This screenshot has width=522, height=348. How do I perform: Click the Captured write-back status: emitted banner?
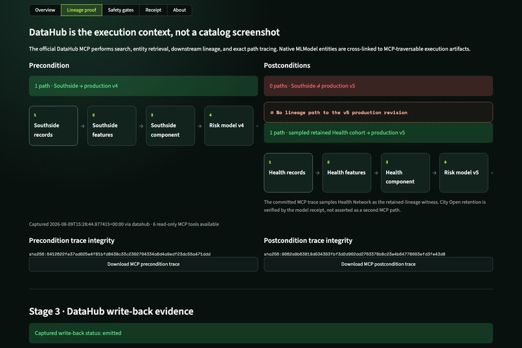[x=261, y=333]
